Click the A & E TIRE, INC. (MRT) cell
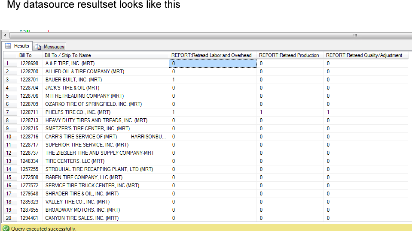 click(x=106, y=63)
